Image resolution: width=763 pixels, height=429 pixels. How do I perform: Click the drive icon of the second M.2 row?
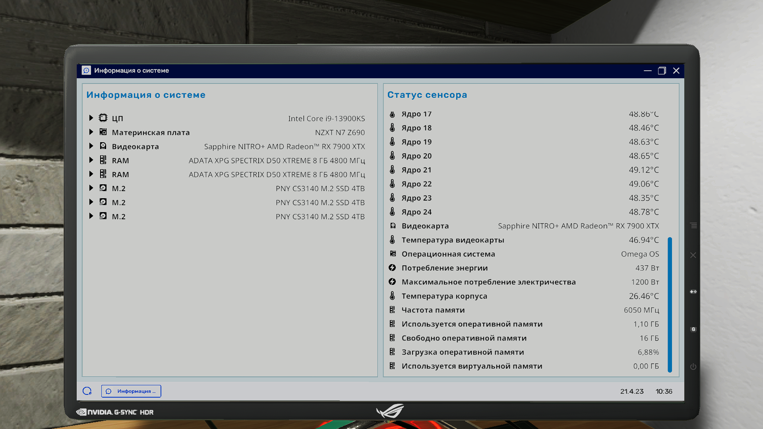click(103, 202)
